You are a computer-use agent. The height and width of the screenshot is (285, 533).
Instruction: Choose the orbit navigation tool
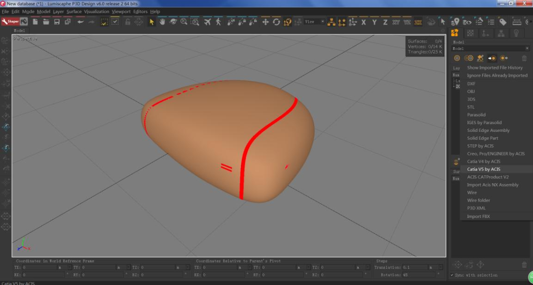point(173,22)
